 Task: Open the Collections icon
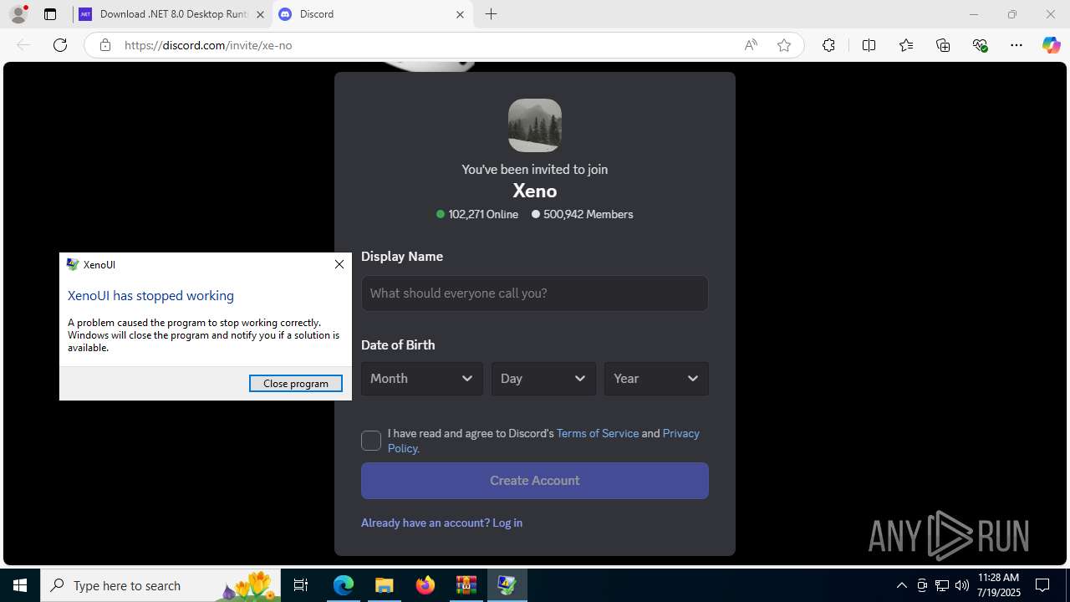(943, 45)
